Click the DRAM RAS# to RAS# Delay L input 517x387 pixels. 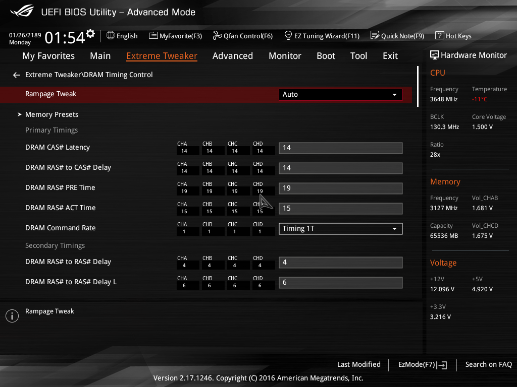[341, 282]
